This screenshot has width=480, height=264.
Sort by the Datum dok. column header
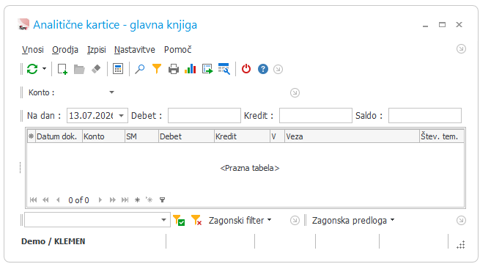pos(59,136)
